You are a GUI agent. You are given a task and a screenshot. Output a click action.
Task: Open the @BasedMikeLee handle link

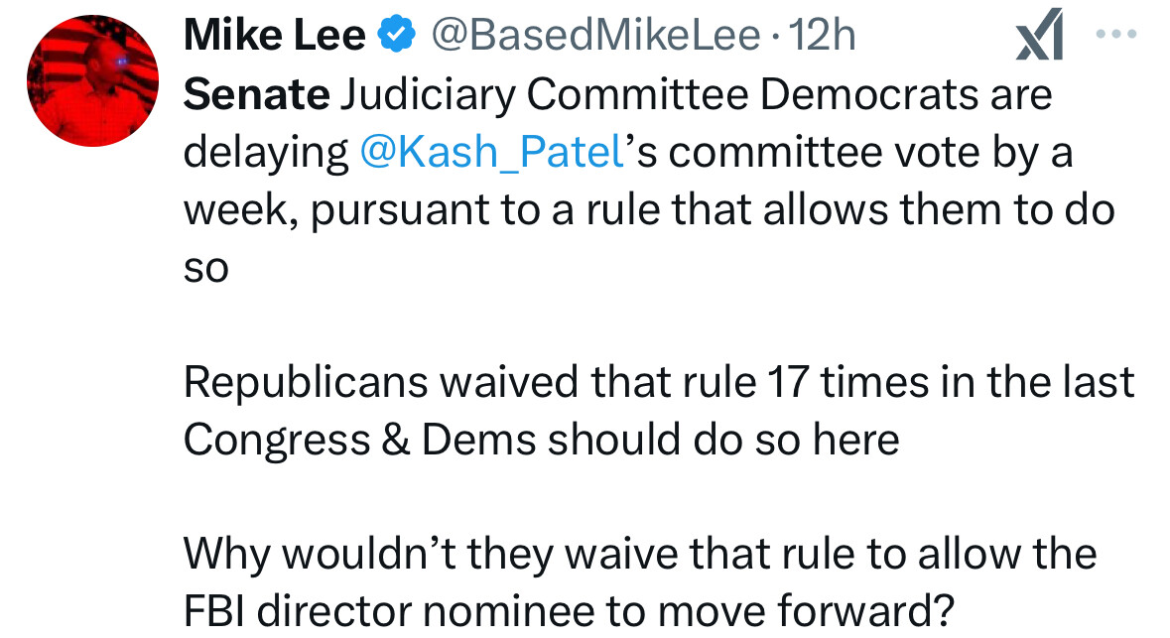(x=591, y=38)
